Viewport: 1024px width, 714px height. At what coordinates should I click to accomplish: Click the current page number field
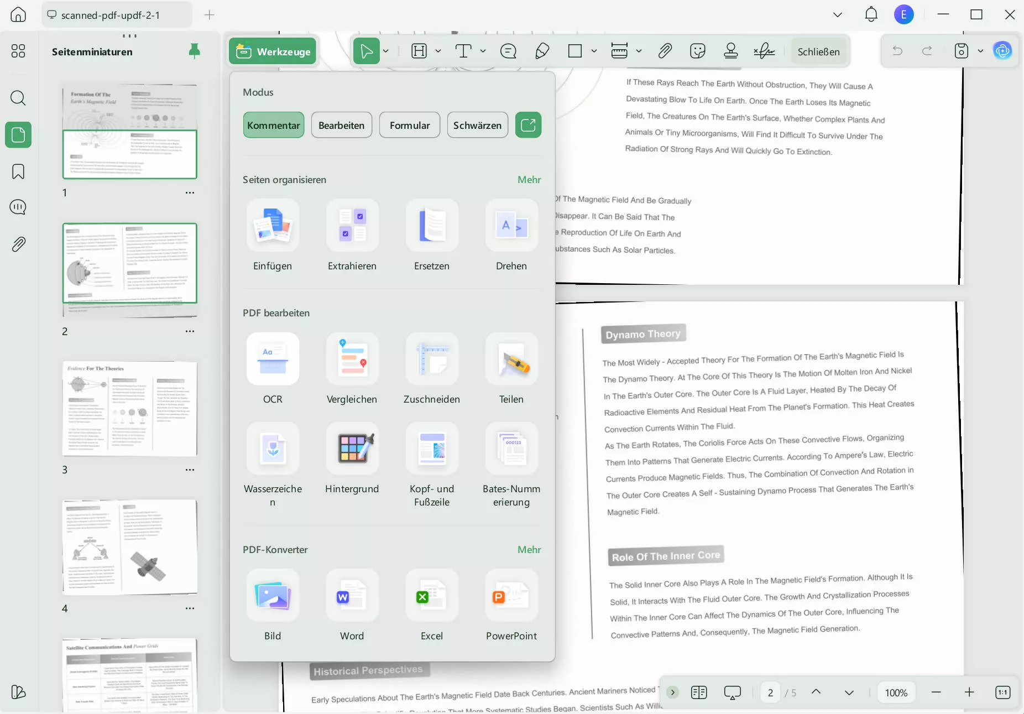click(770, 692)
